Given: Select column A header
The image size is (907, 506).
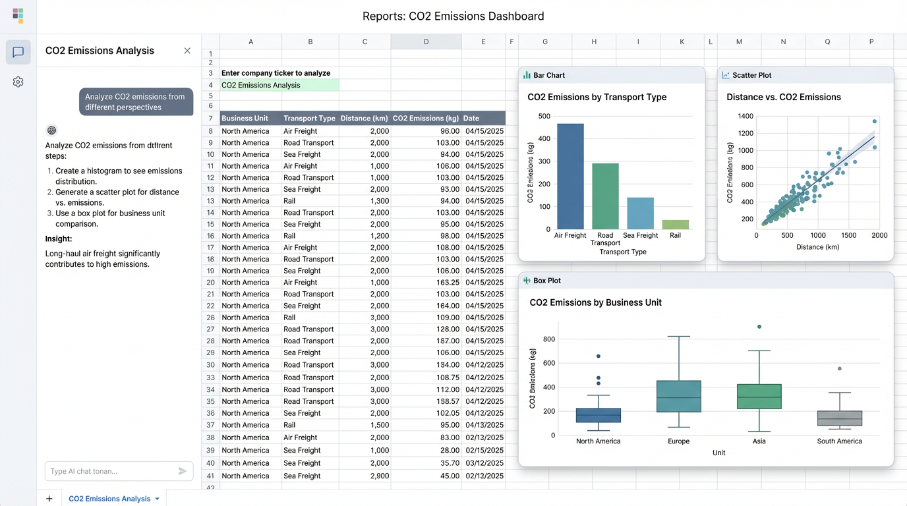Looking at the screenshot, I should tap(250, 42).
